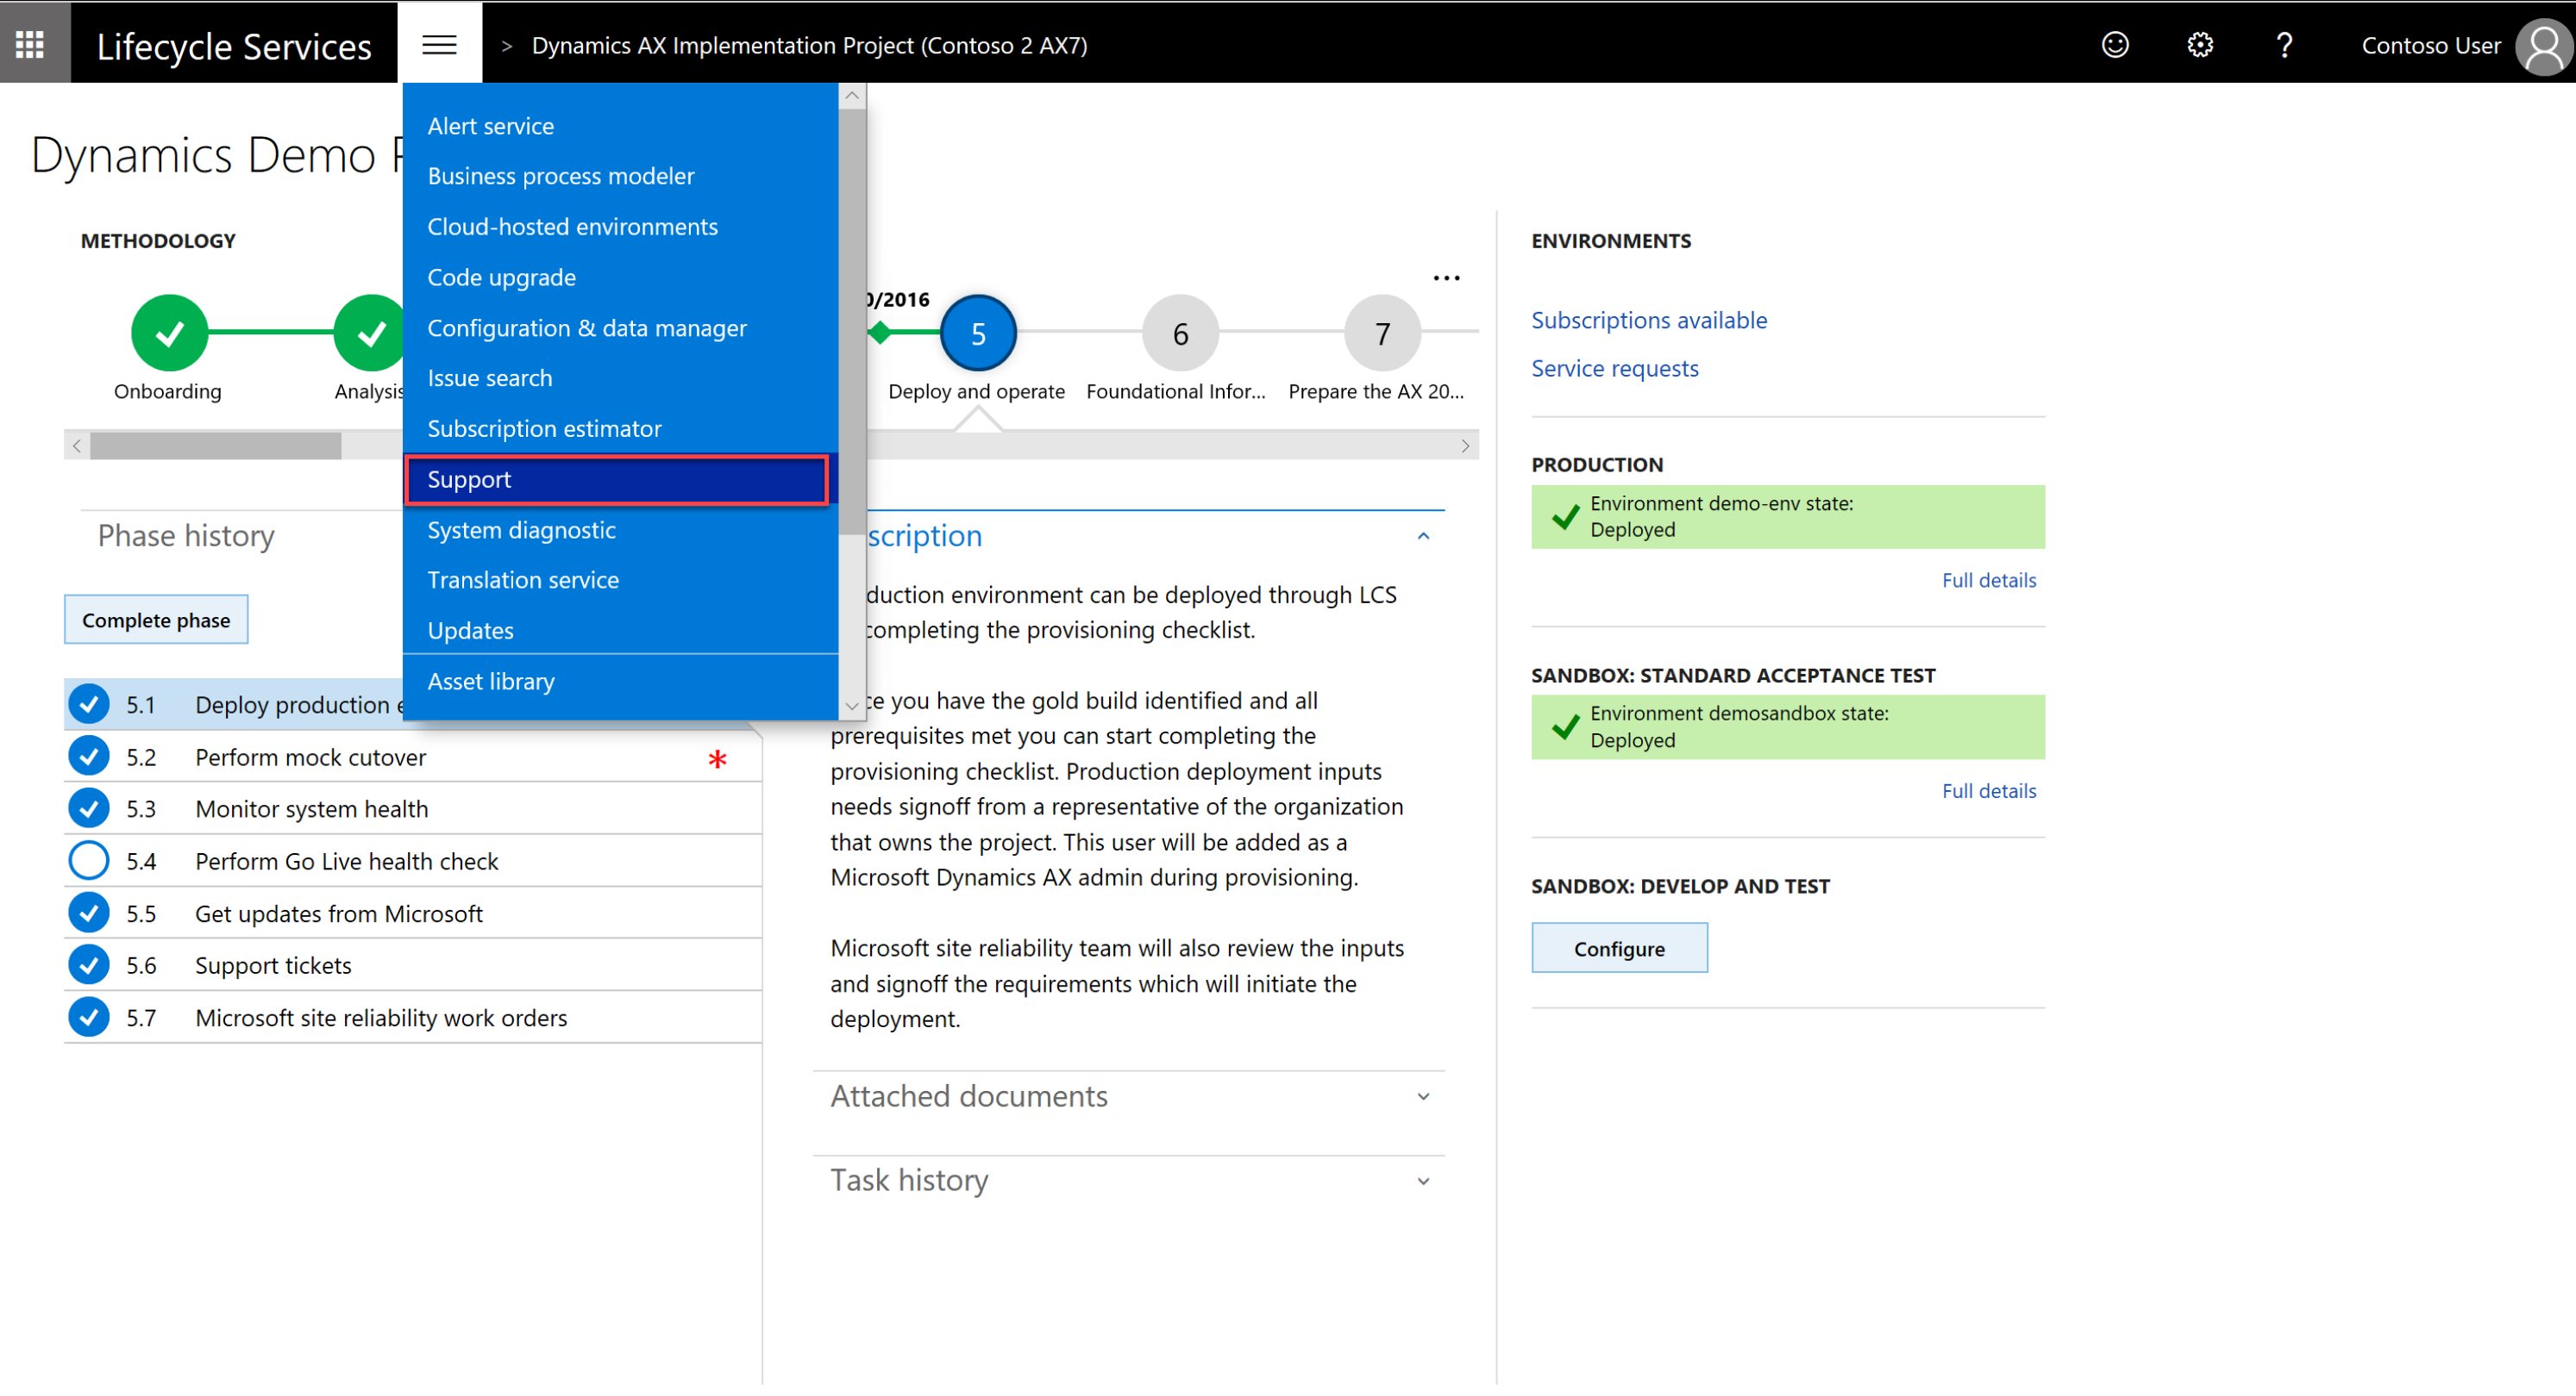This screenshot has width=2576, height=1396.
Task: Select Issue search tool
Action: click(490, 378)
